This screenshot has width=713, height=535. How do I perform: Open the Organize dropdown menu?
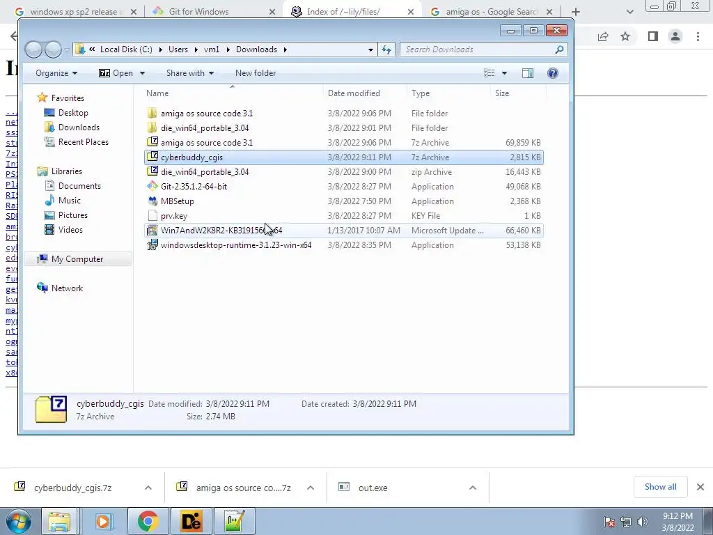[56, 73]
